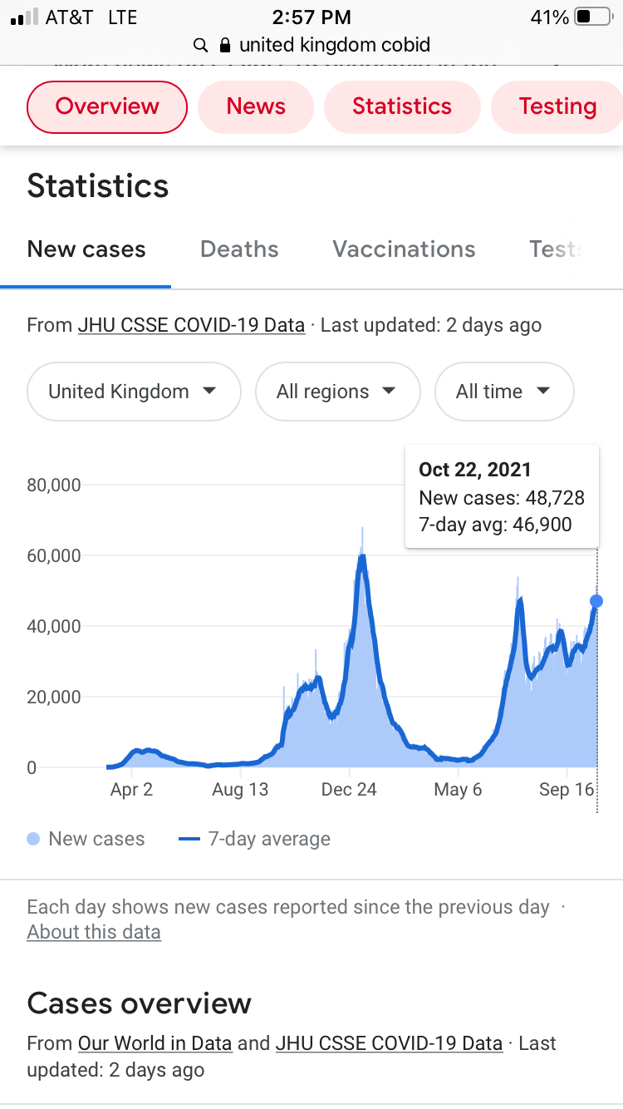Image resolution: width=623 pixels, height=1109 pixels.
Task: Tap the cellular signal strength icon
Action: click(25, 17)
